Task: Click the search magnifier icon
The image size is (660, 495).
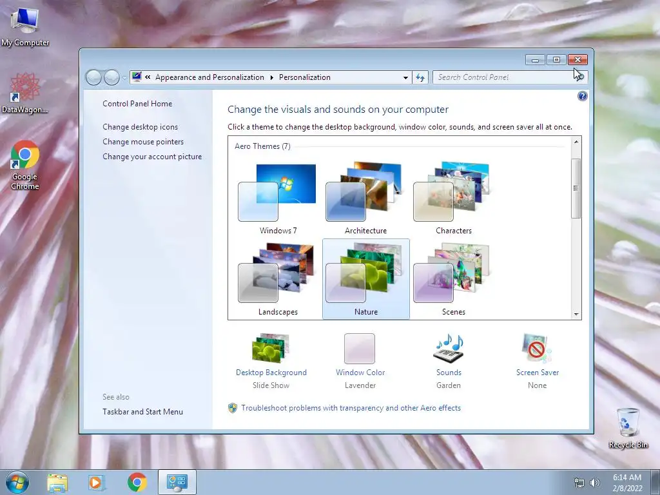Action: (x=580, y=77)
